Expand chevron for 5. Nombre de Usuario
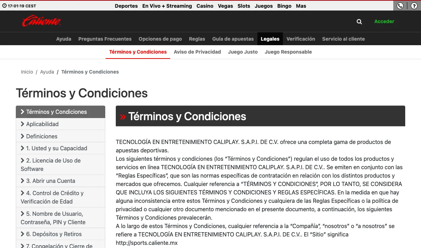 [x=22, y=214]
